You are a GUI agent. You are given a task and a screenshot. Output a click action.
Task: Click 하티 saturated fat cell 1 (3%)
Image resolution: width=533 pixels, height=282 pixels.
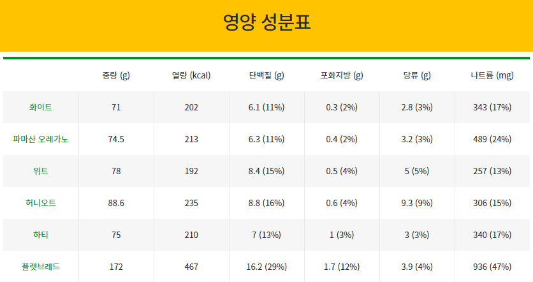342,235
